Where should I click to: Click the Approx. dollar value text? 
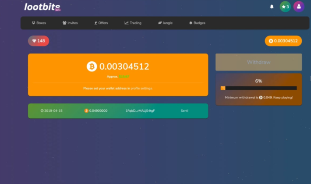point(118,77)
